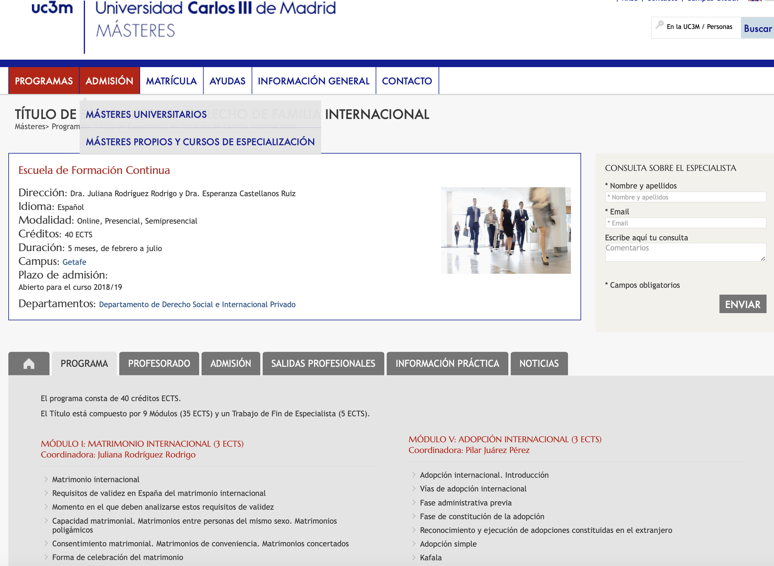Open Departamento de Derecho Social e Internacional Privado link

tap(197, 304)
